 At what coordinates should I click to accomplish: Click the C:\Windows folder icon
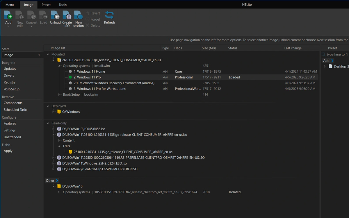point(59,112)
